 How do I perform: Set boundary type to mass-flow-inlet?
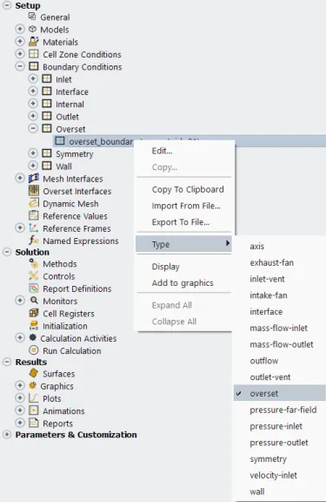pyautogui.click(x=280, y=328)
